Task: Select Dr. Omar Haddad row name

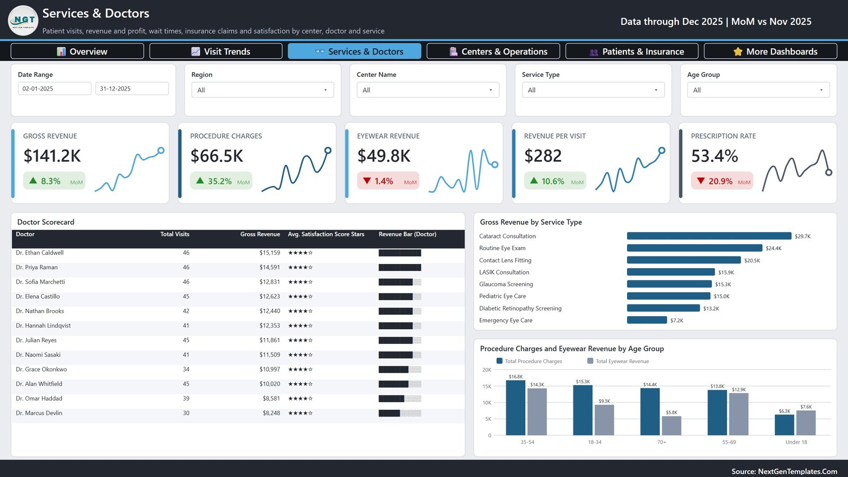Action: click(x=39, y=399)
